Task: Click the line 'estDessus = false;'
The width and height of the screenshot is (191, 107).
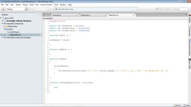Action: pyautogui.click(x=60, y=40)
